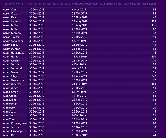Select the days value 75
The image size is (166, 138).
tap(154, 131)
